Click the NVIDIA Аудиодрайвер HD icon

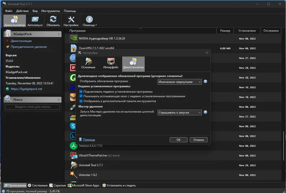pyautogui.click(x=74, y=38)
